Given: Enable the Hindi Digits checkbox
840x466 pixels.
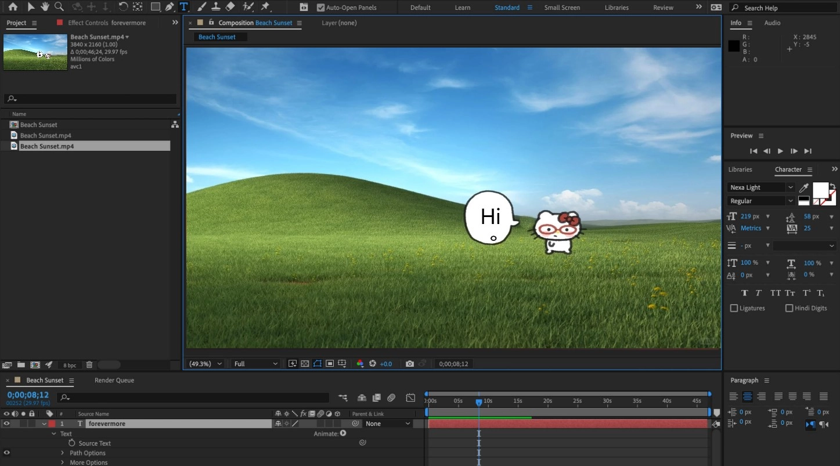Looking at the screenshot, I should 789,308.
